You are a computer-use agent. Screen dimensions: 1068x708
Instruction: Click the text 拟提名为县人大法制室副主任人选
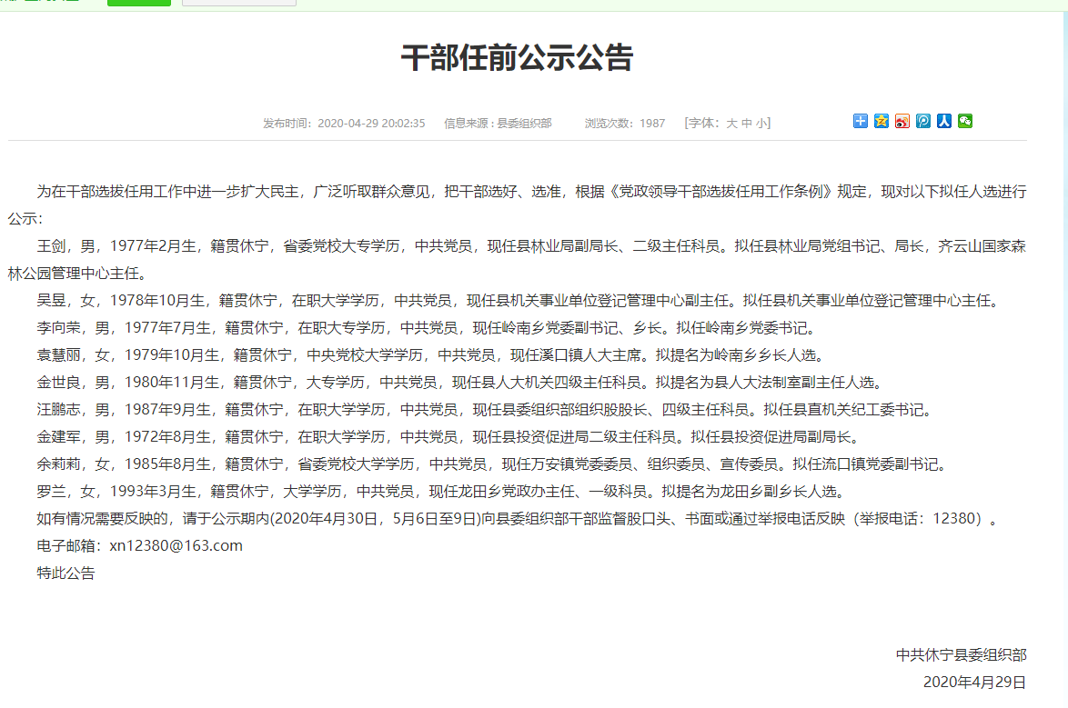pyautogui.click(x=765, y=382)
